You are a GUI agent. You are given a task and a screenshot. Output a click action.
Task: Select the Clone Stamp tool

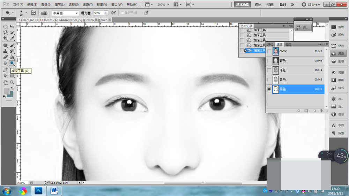pyautogui.click(x=5, y=51)
